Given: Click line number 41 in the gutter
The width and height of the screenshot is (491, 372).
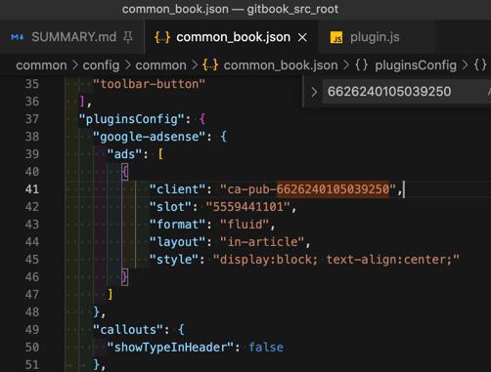Looking at the screenshot, I should 32,189.
